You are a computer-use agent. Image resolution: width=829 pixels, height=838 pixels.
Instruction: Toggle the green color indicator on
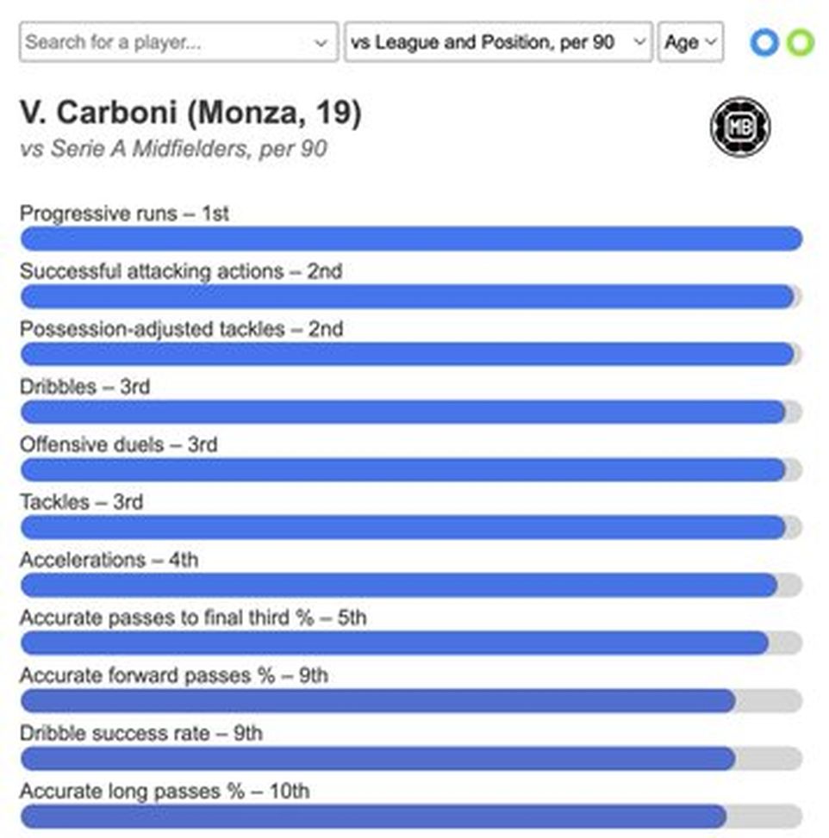tap(800, 42)
